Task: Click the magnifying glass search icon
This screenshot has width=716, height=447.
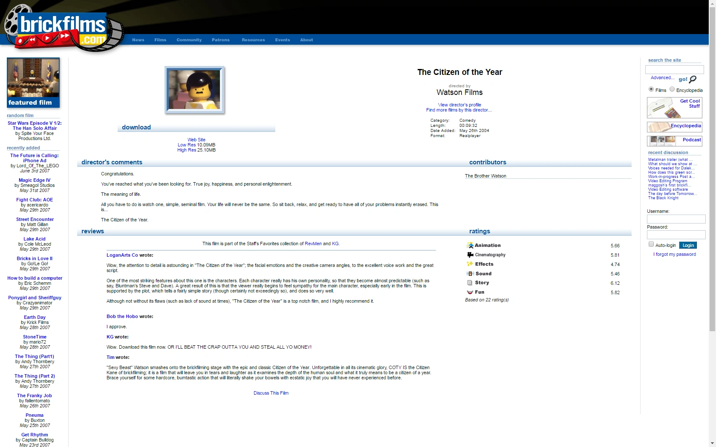Action: click(693, 79)
